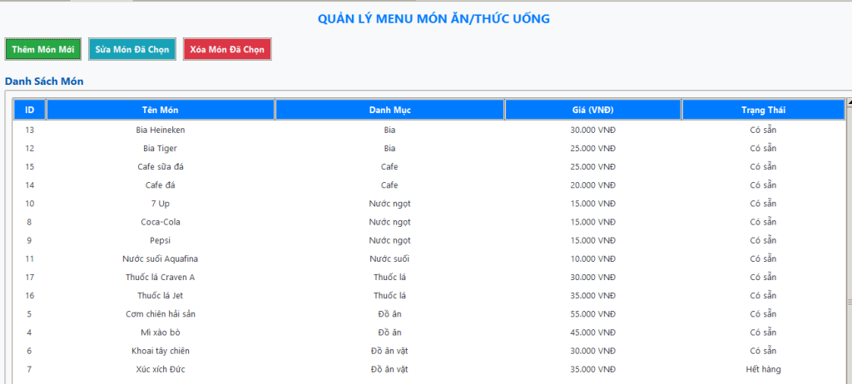Image resolution: width=852 pixels, height=384 pixels.
Task: Click the Nước suối category cell
Action: click(389, 259)
